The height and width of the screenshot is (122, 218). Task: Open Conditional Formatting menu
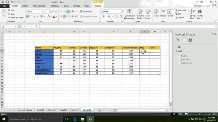click(x=129, y=14)
